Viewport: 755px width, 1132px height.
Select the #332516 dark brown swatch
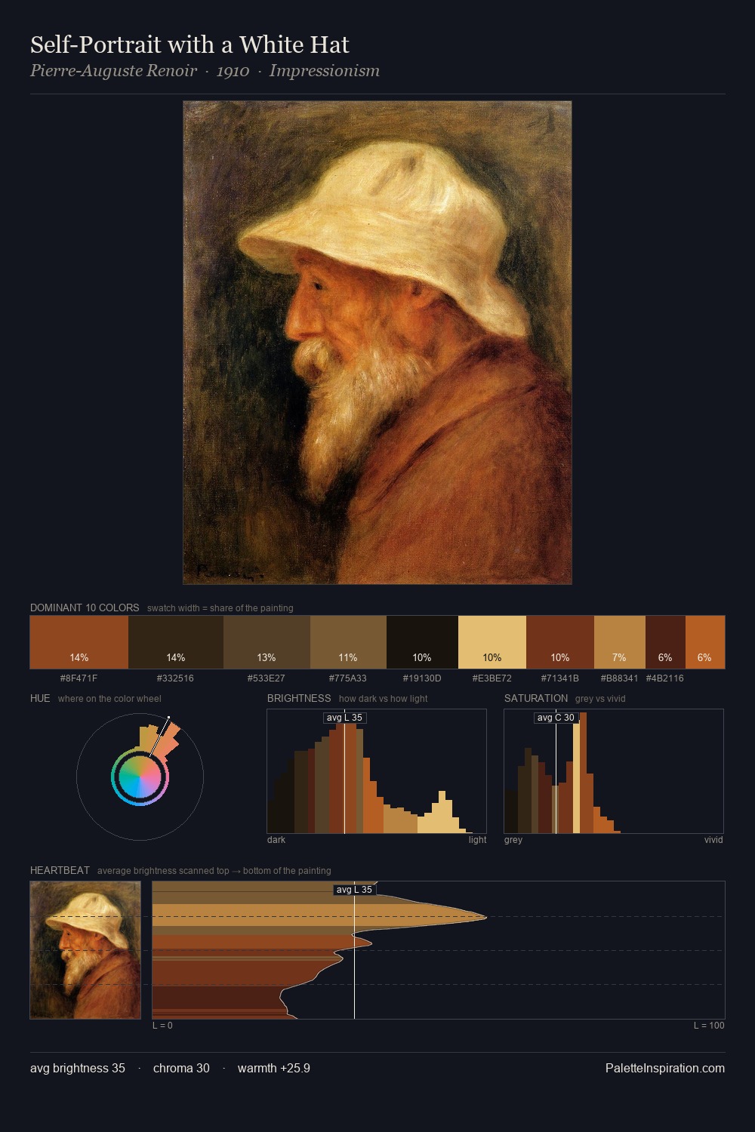176,642
